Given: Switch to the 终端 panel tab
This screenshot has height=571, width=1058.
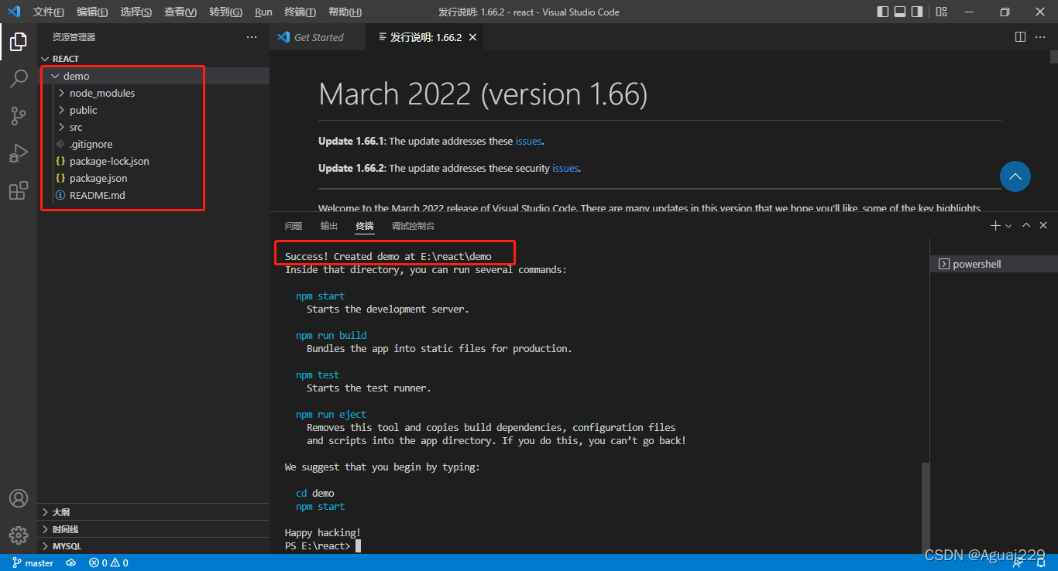Looking at the screenshot, I should point(365,226).
